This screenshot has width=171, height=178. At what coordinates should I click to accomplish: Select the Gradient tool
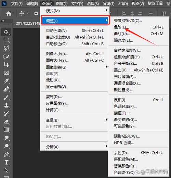(x=6, y=130)
